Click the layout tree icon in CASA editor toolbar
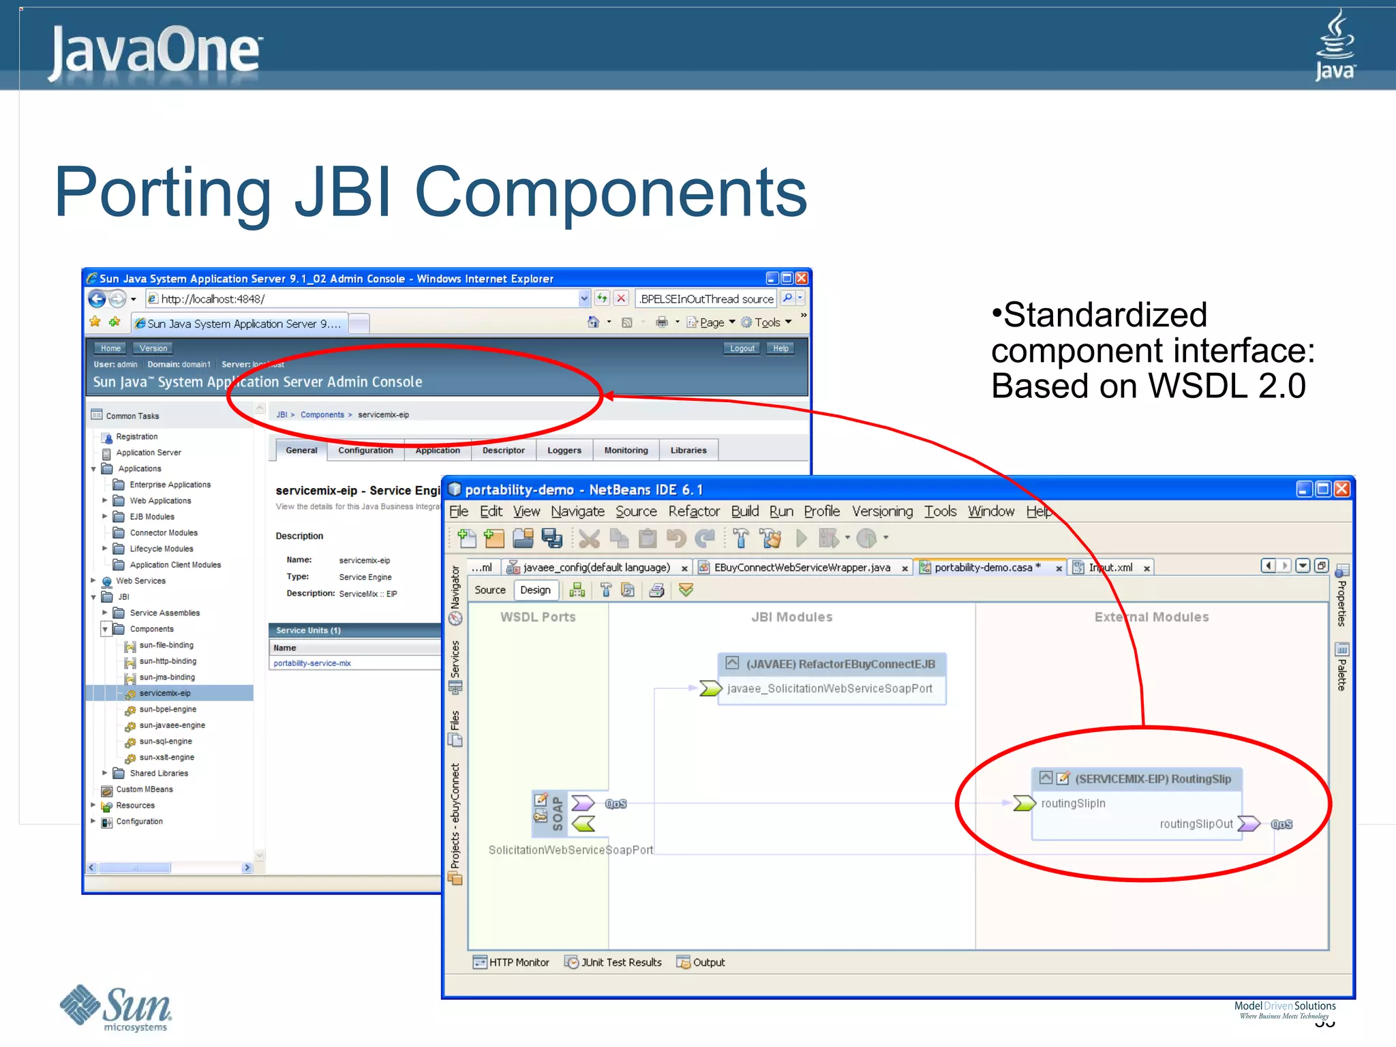1396x1047 pixels. tap(577, 590)
